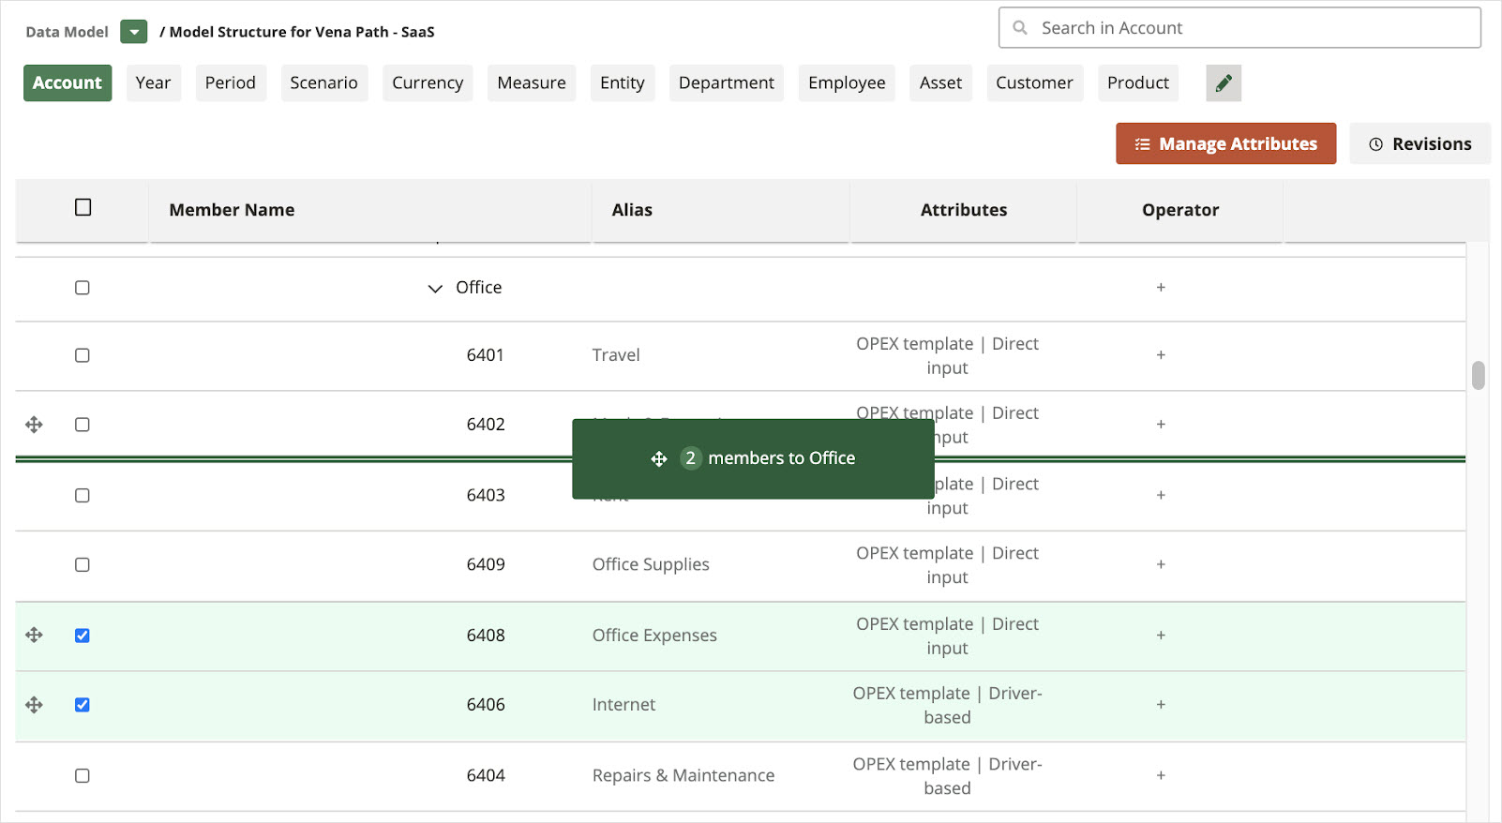Click the pencil edit dimensions icon
Viewport: 1502px width, 823px height.
pos(1224,83)
